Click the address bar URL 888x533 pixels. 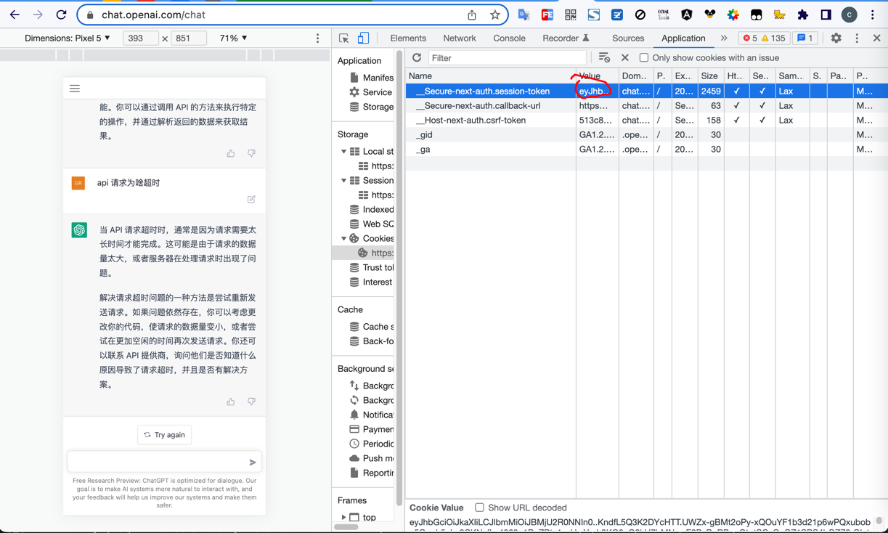(x=153, y=15)
